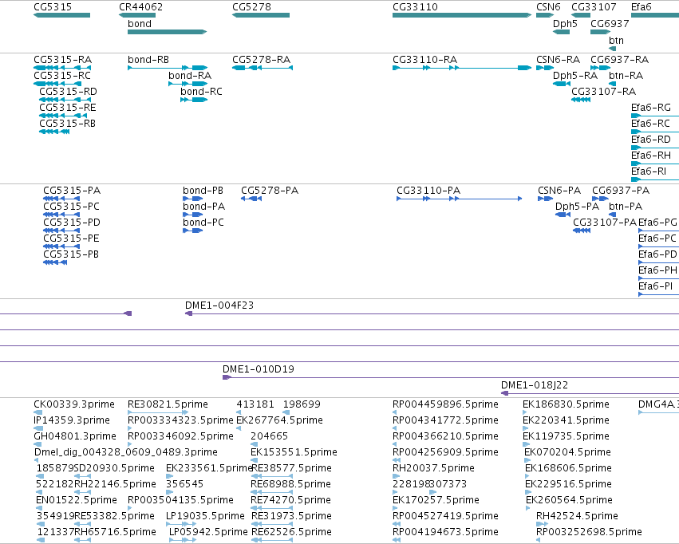Click protein CG33107-PA
679x544 pixels.
pyautogui.click(x=582, y=231)
